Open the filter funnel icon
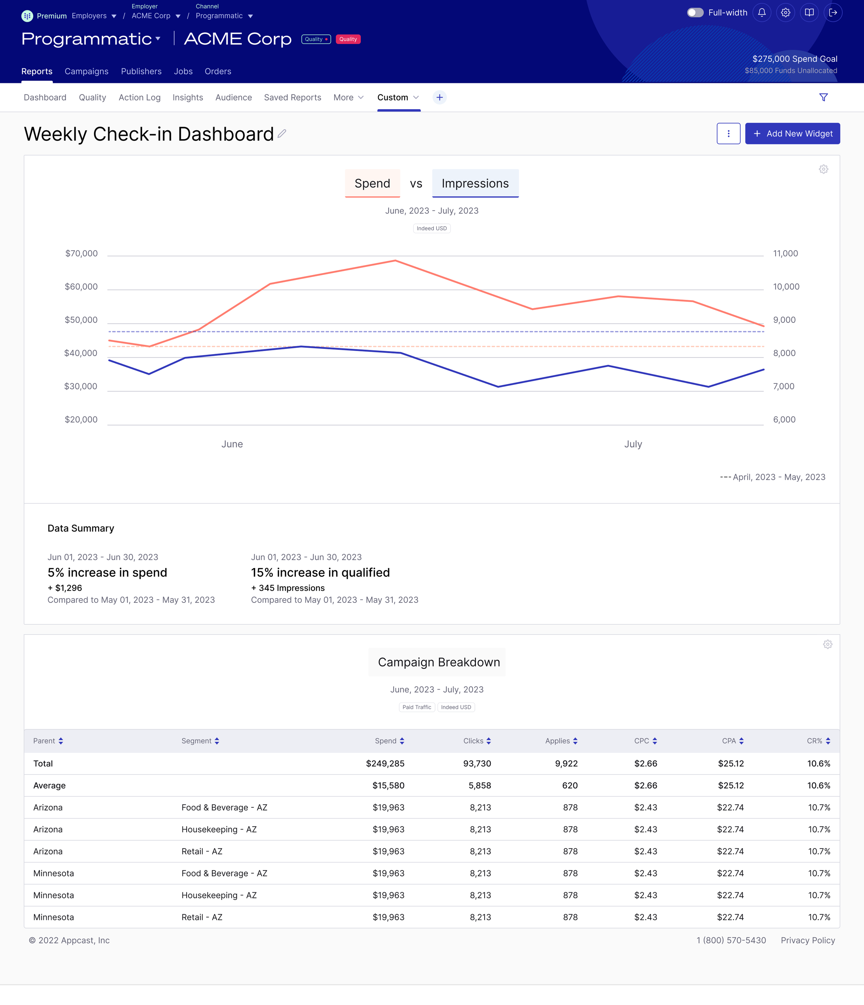 coord(823,97)
